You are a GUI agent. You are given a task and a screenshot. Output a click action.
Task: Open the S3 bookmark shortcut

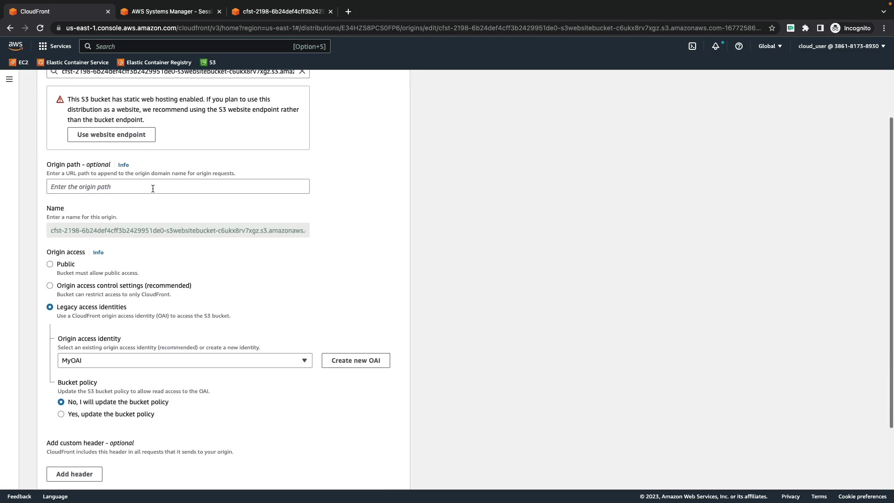coord(208,62)
